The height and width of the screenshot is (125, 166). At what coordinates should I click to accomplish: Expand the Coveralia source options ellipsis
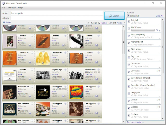click(x=160, y=75)
